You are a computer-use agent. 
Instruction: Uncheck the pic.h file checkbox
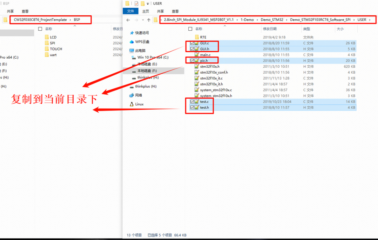point(192,61)
